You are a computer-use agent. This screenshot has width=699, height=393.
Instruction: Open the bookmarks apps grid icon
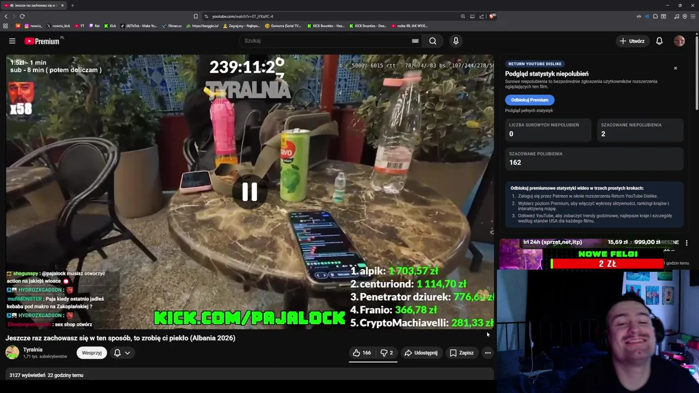coord(5,26)
